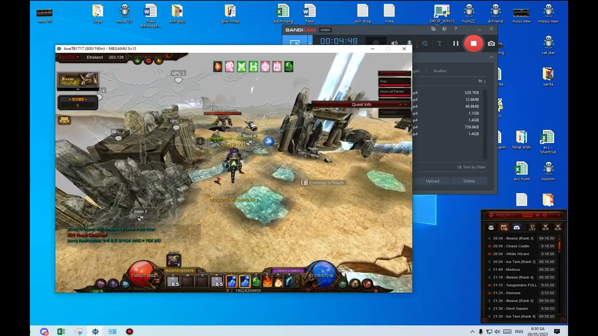Select Horn of Fenrir entry in game

coord(395,91)
